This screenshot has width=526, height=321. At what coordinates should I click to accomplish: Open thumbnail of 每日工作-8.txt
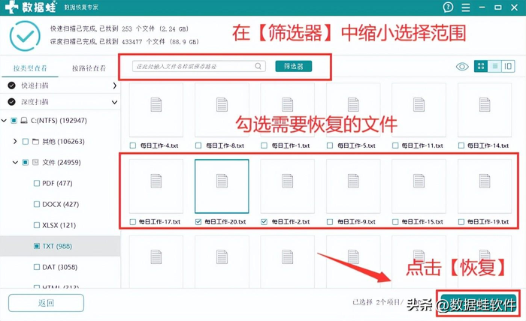tap(222, 110)
